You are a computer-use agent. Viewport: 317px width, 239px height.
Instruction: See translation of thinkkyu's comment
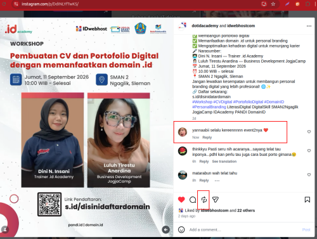click(224, 162)
